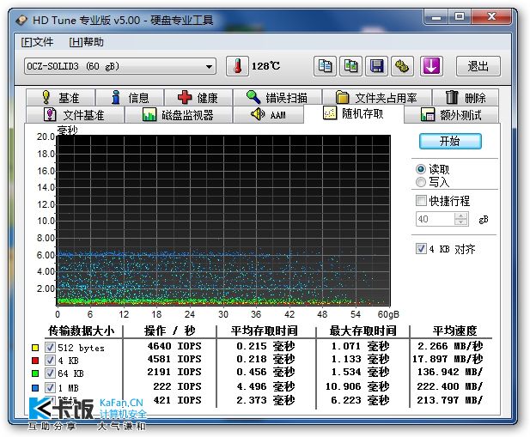Click the 17.897 MB/秒 average speed value
Screen dimensions: 530x437
coord(448,359)
